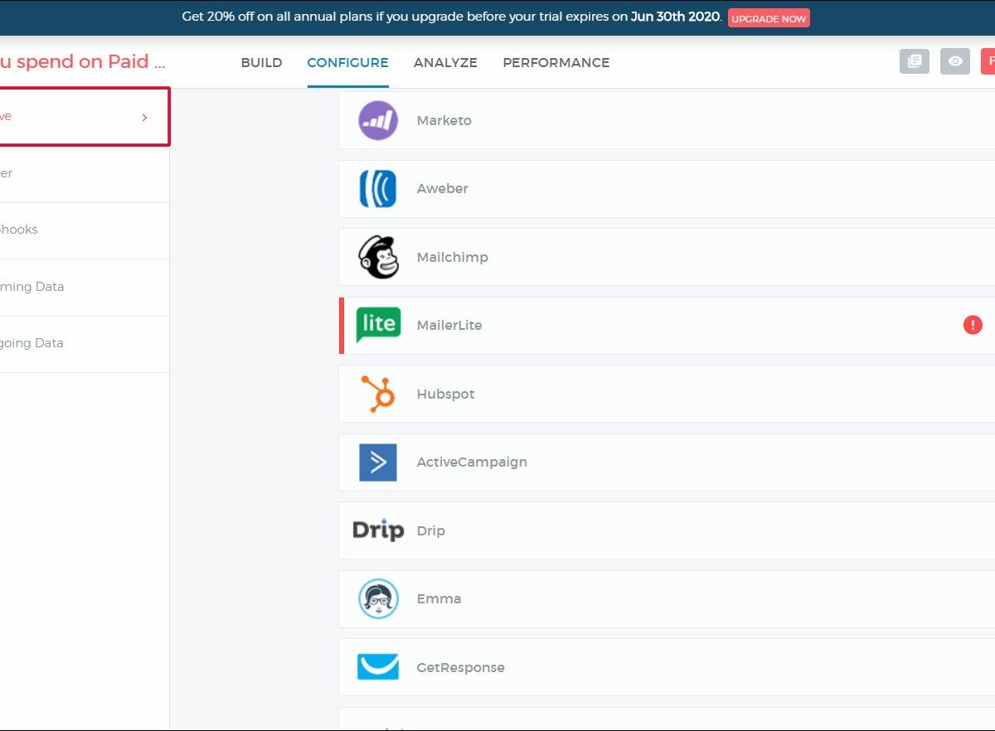Toggle preview with the eye icon
This screenshot has width=995, height=731.
[x=955, y=61]
